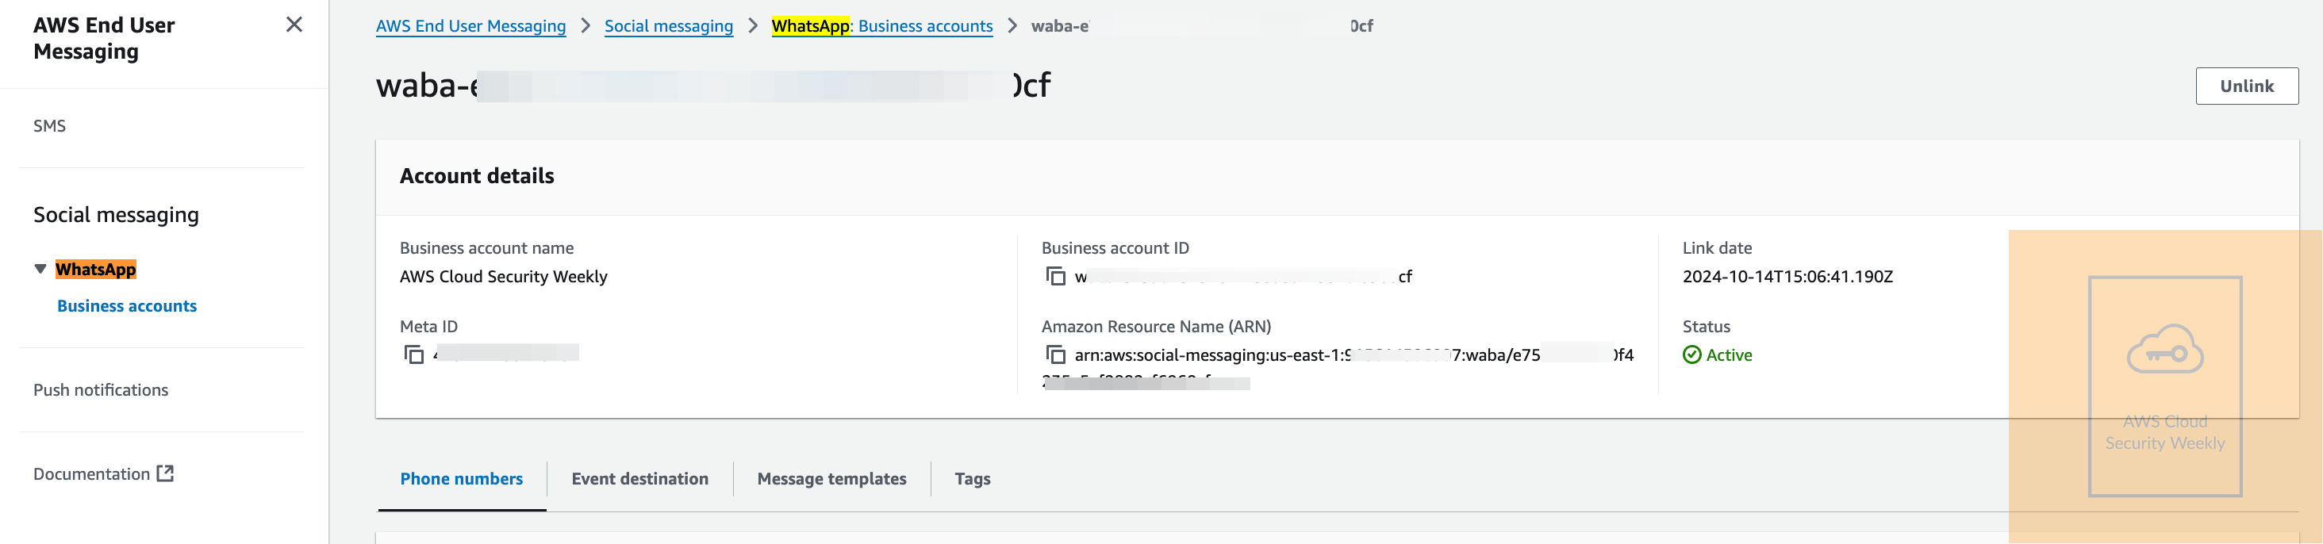Go to Social messaging breadcrumb
This screenshot has height=544, width=2323.
pyautogui.click(x=668, y=26)
